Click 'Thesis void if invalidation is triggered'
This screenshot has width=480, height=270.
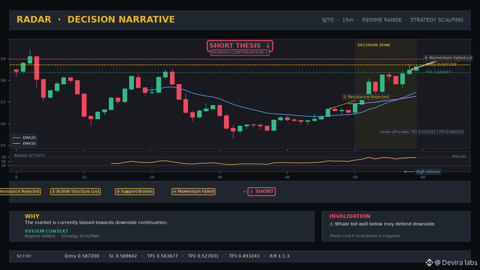pos(365,236)
